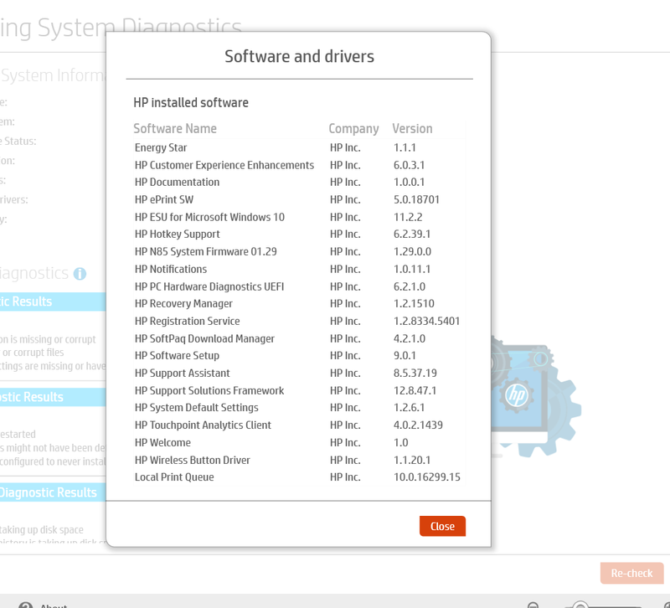Image resolution: width=670 pixels, height=608 pixels.
Task: Click the Software Name column header
Action: click(175, 129)
